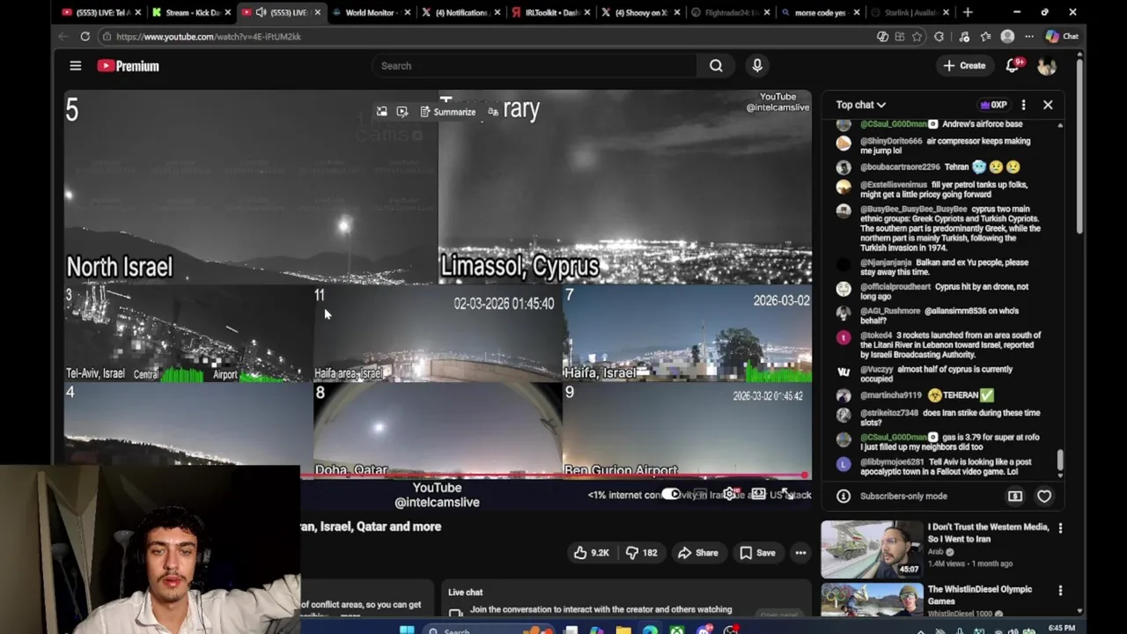The image size is (1127, 634).
Task: Like the video with thumbs up
Action: [x=591, y=553]
